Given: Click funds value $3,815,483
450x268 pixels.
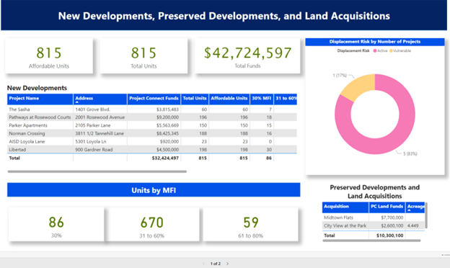Looking at the screenshot, I should [x=167, y=110].
